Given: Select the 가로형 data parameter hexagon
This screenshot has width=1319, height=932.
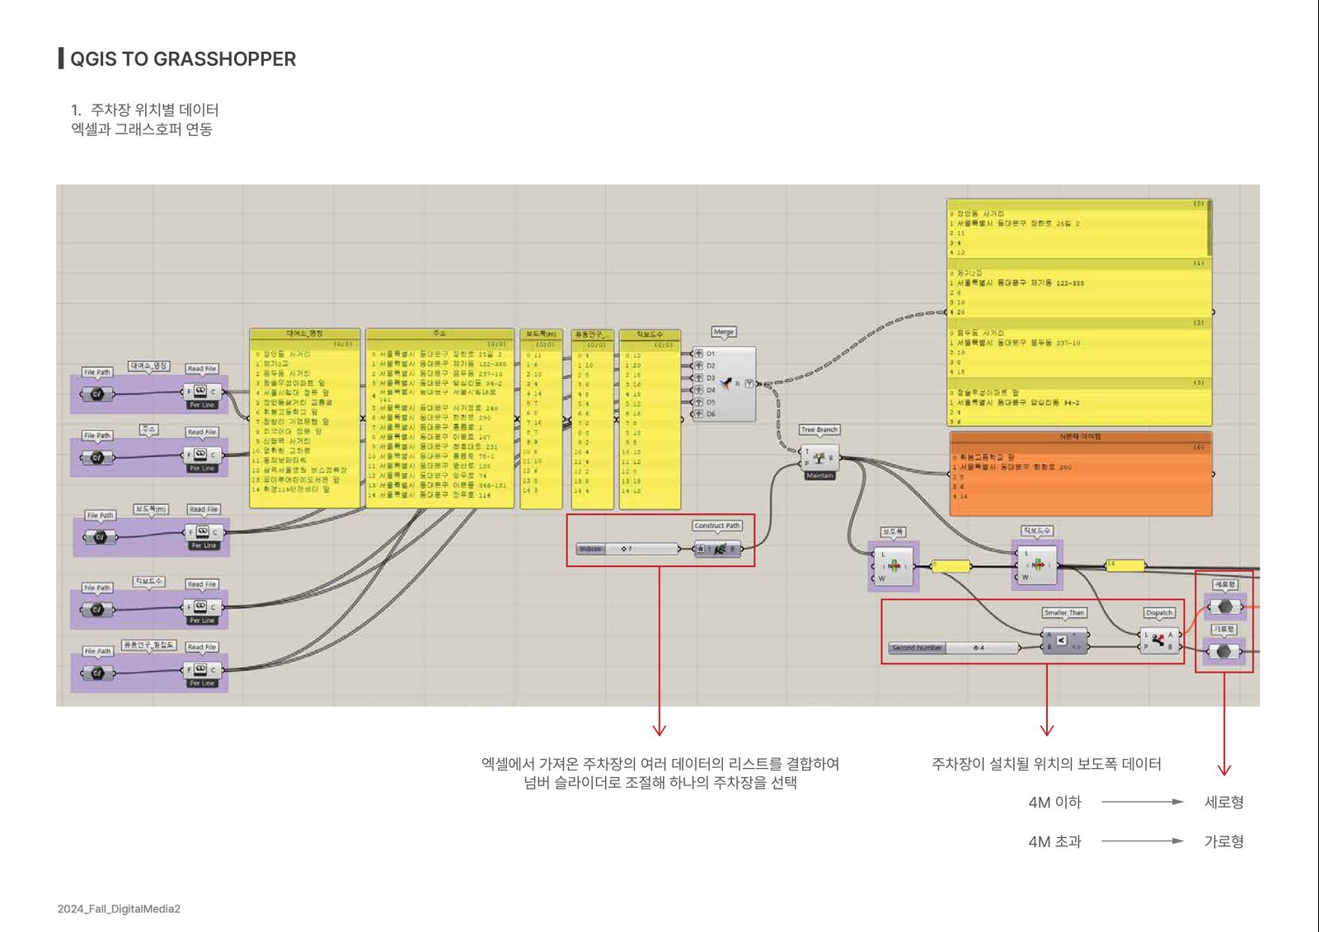Looking at the screenshot, I should pyautogui.click(x=1223, y=651).
